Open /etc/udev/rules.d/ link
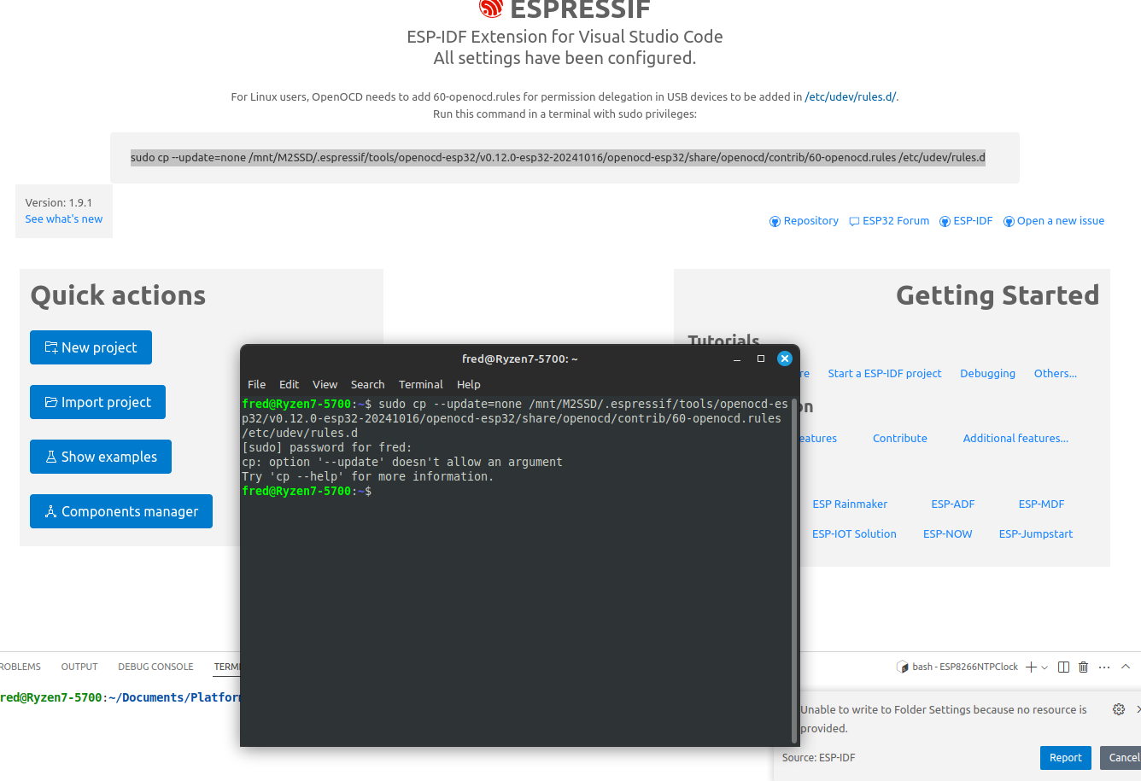1141x781 pixels. (851, 97)
